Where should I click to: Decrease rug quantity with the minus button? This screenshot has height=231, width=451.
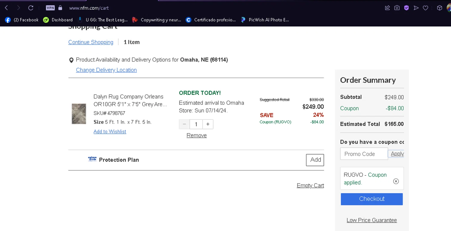point(184,124)
